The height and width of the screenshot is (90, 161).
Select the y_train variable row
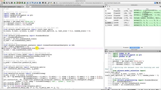(x=133, y=25)
